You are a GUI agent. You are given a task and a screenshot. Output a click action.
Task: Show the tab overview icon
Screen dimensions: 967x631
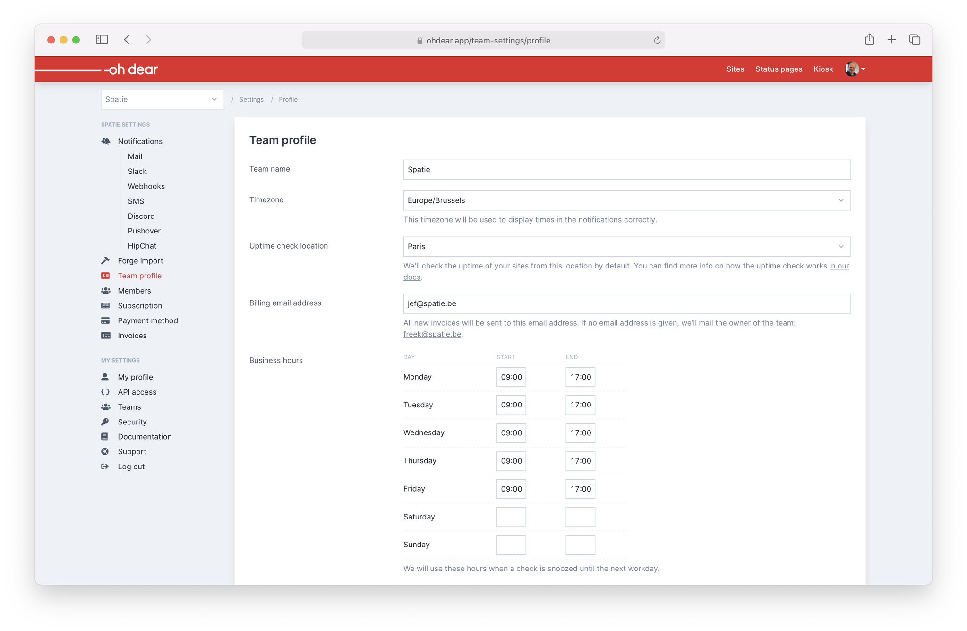point(915,40)
